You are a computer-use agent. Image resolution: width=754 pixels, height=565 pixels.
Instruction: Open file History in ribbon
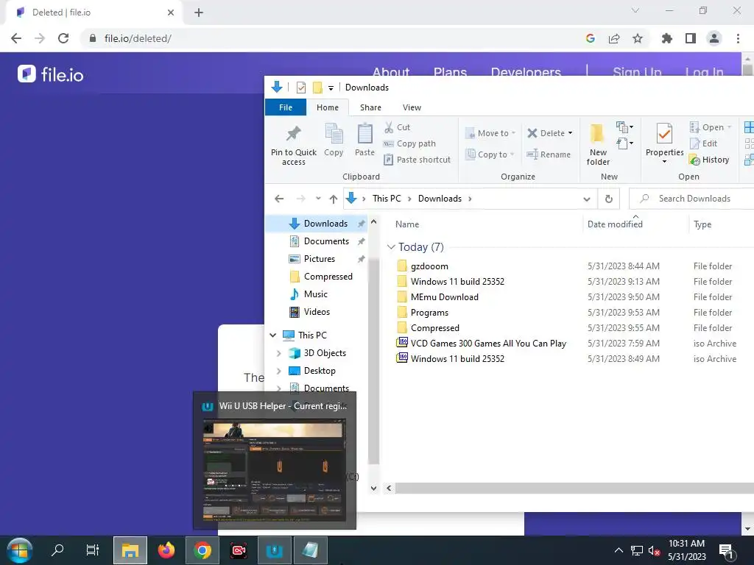(709, 160)
